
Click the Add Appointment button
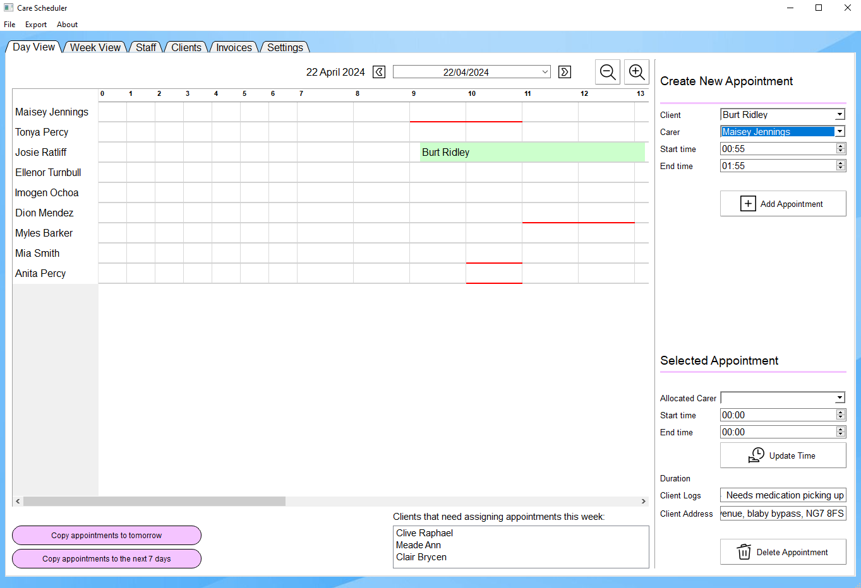click(x=783, y=204)
